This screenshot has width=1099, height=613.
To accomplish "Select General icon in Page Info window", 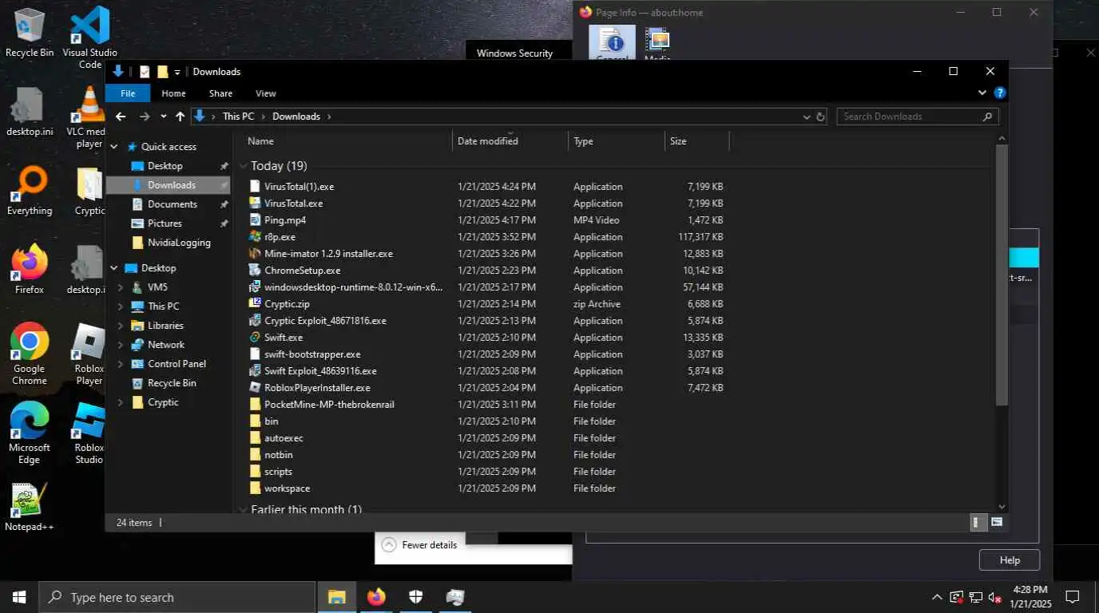I will pyautogui.click(x=613, y=44).
